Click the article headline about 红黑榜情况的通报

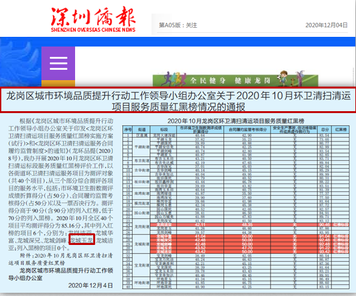click(x=178, y=101)
